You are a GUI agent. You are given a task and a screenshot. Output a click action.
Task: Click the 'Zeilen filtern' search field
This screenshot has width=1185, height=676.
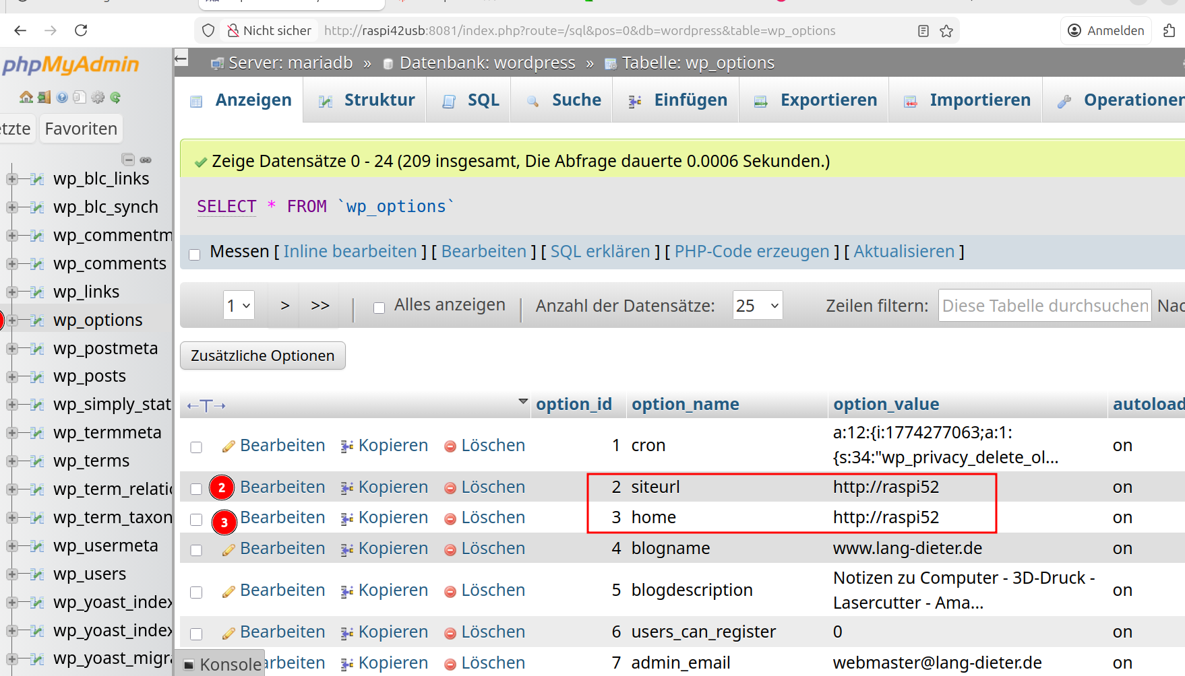(1044, 306)
